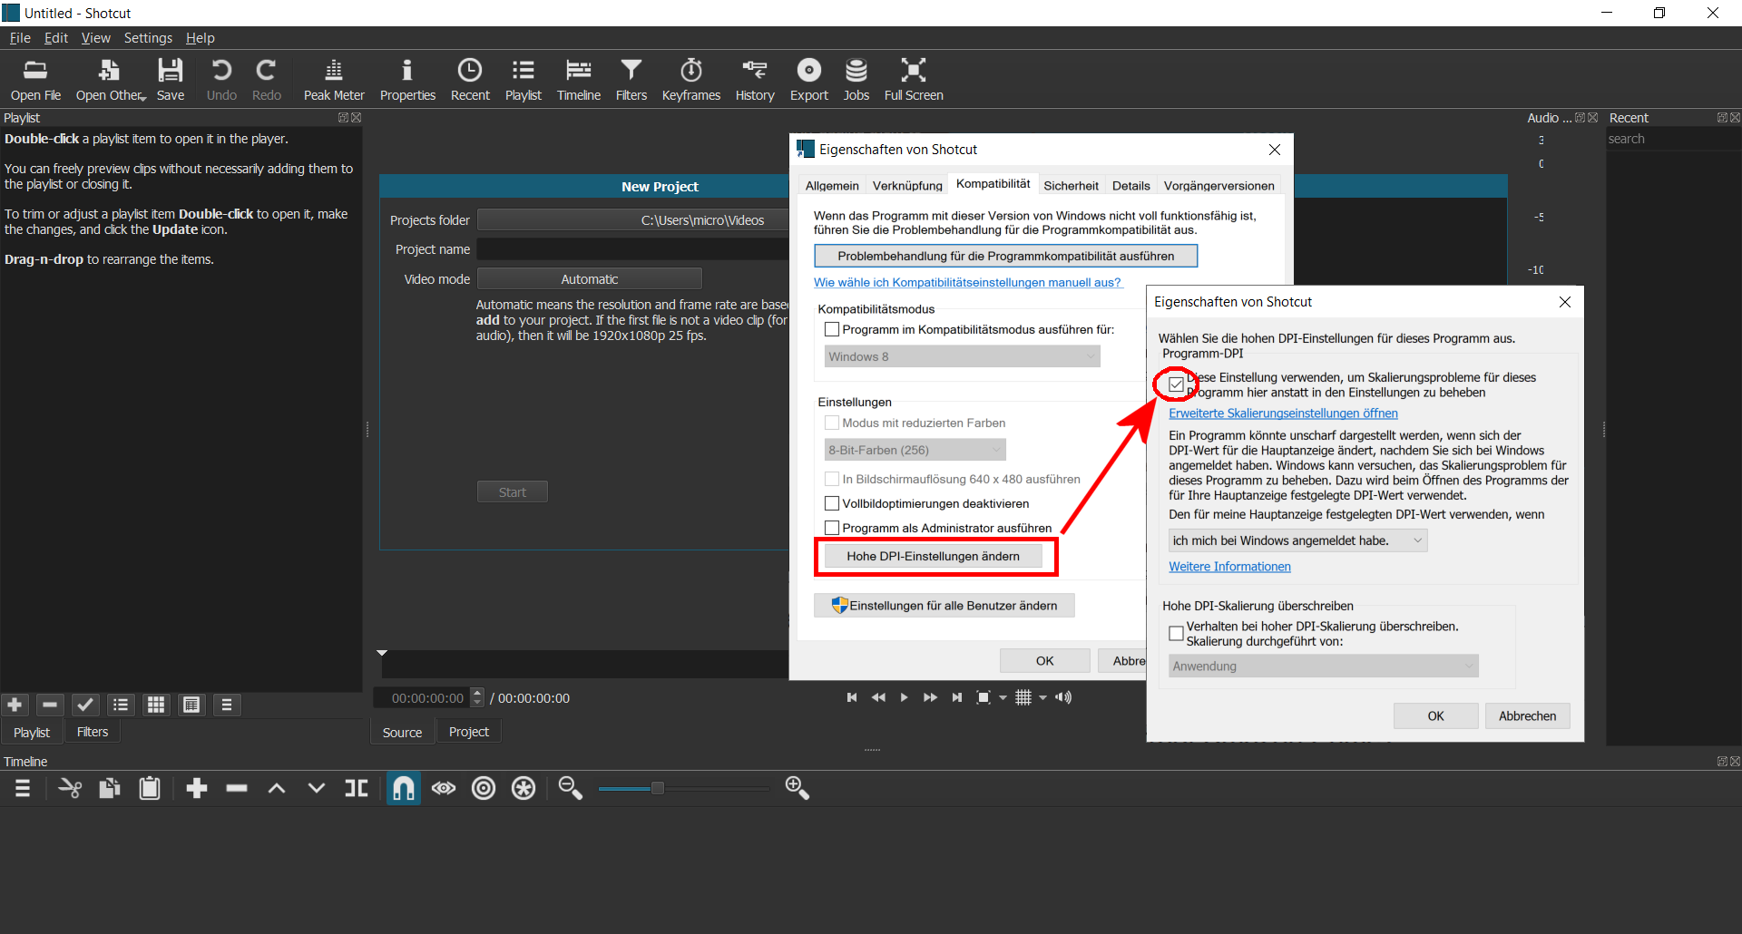Image resolution: width=1742 pixels, height=934 pixels.
Task: Click the timeline overwrite (down arrow) icon
Action: click(x=317, y=788)
